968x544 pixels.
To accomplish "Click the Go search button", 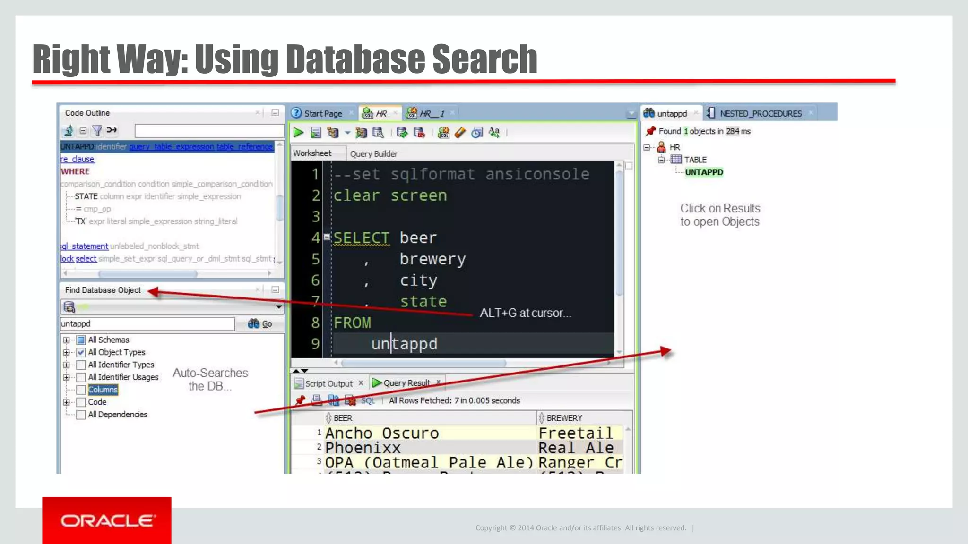I will click(260, 324).
